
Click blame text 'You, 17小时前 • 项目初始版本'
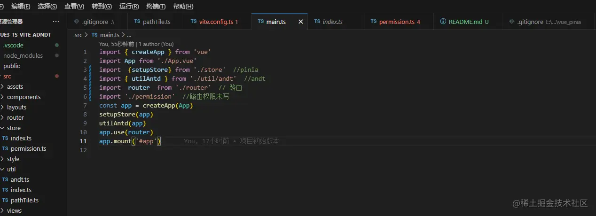pos(232,141)
